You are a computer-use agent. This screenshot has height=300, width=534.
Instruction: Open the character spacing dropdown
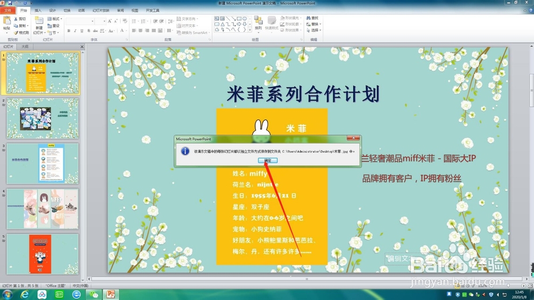point(103,30)
